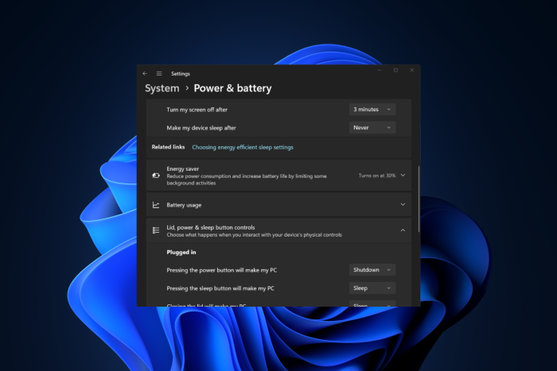Open the 'Make my device sleep after' dropdown
The image size is (557, 371).
372,127
